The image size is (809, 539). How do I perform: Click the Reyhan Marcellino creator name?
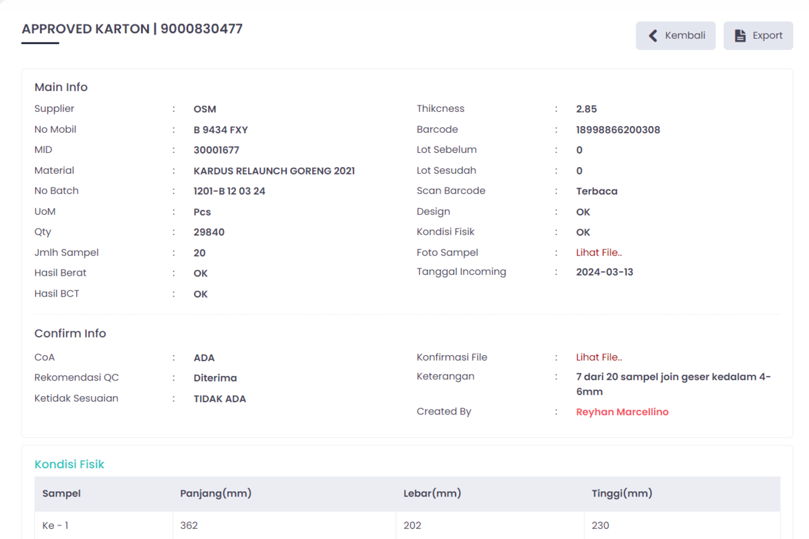(622, 412)
